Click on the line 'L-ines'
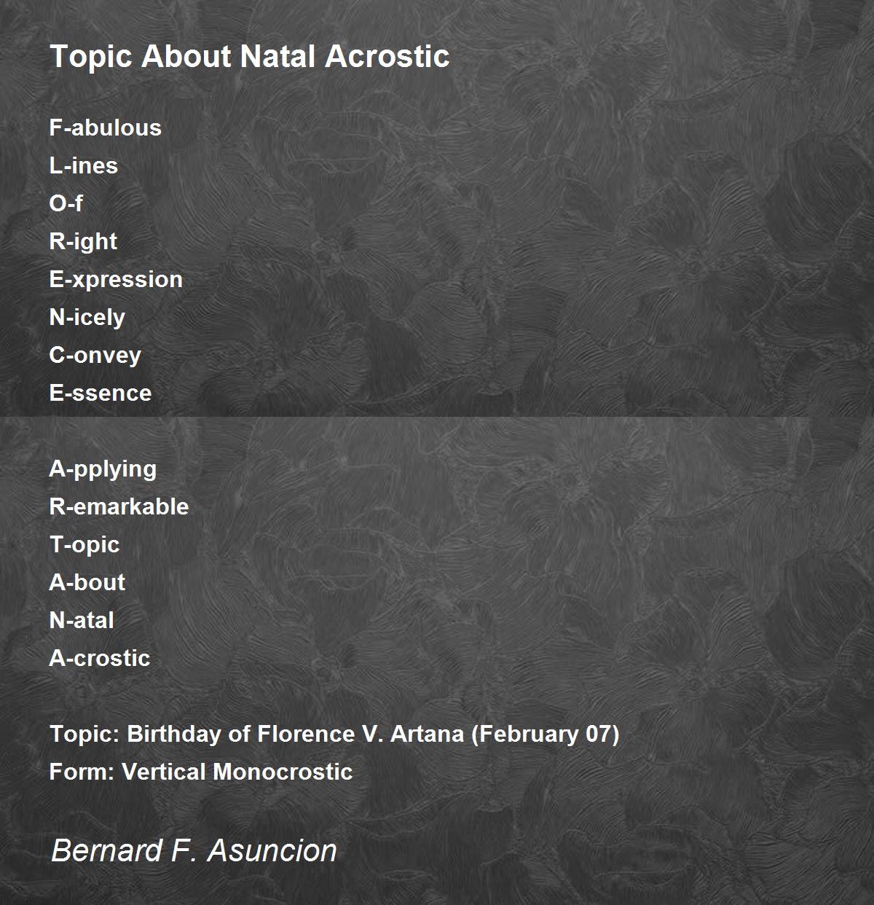This screenshot has height=905, width=874. [84, 165]
